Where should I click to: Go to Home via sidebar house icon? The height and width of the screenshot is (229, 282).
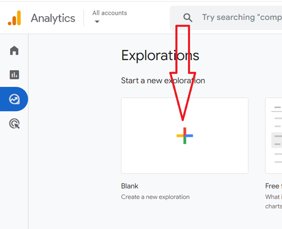[14, 50]
